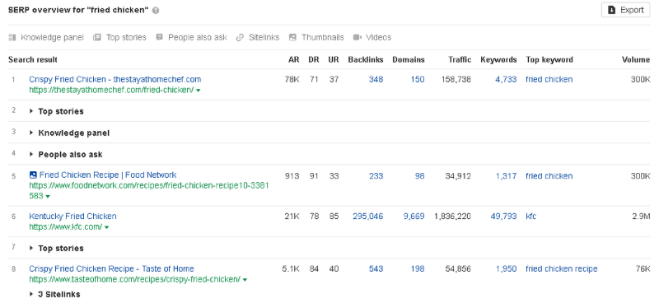The width and height of the screenshot is (659, 303).
Task: Open Kentucky Fried Chicken result title
Action: click(72, 217)
